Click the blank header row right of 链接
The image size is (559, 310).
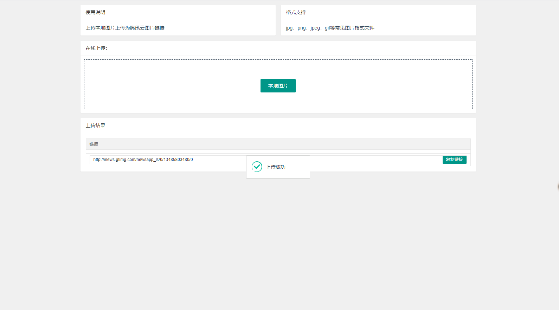point(281,144)
